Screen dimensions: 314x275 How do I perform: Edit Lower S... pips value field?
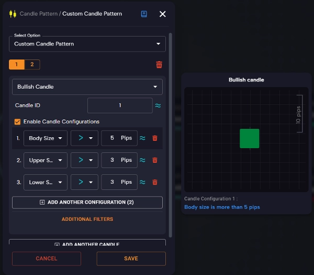click(119, 182)
